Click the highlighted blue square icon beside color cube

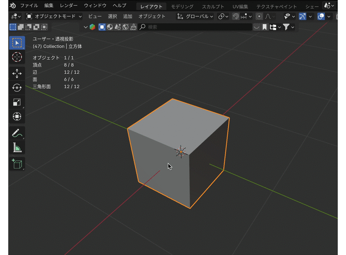click(102, 27)
